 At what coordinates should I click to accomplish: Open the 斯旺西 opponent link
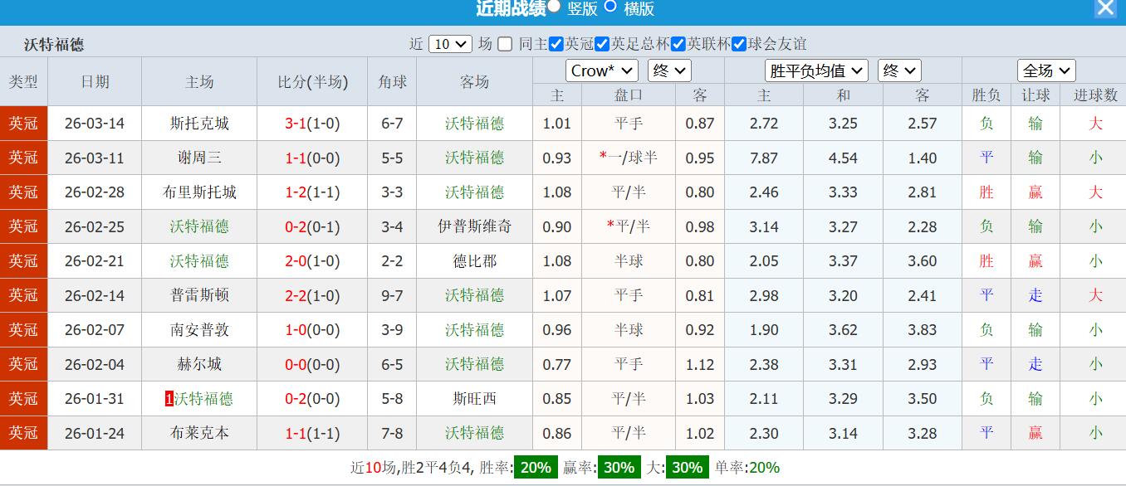tap(473, 399)
